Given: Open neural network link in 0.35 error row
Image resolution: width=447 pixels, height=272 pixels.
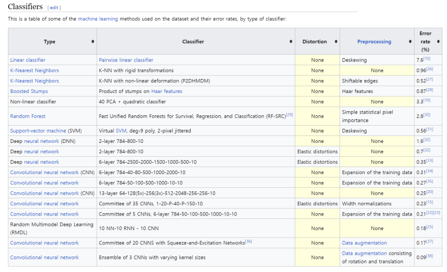Looking at the screenshot, I should [x=42, y=162].
